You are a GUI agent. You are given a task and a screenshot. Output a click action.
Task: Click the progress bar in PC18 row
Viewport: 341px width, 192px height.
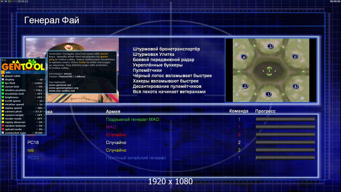(285, 142)
